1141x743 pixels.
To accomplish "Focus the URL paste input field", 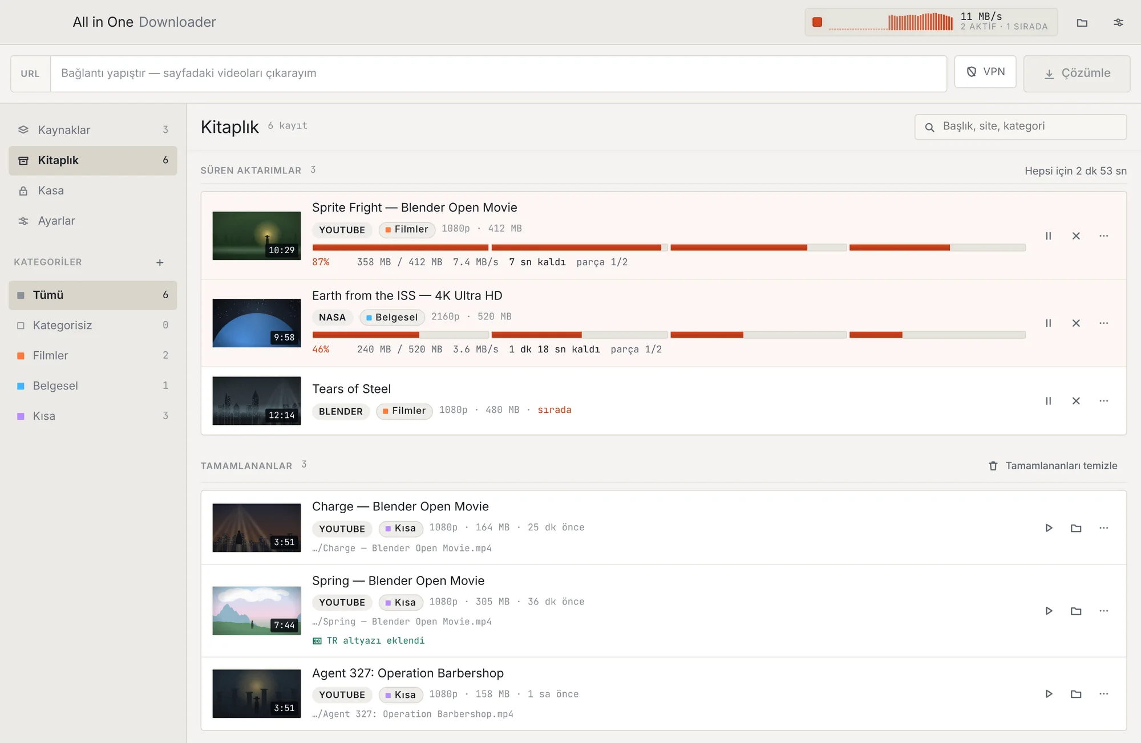I will (498, 74).
